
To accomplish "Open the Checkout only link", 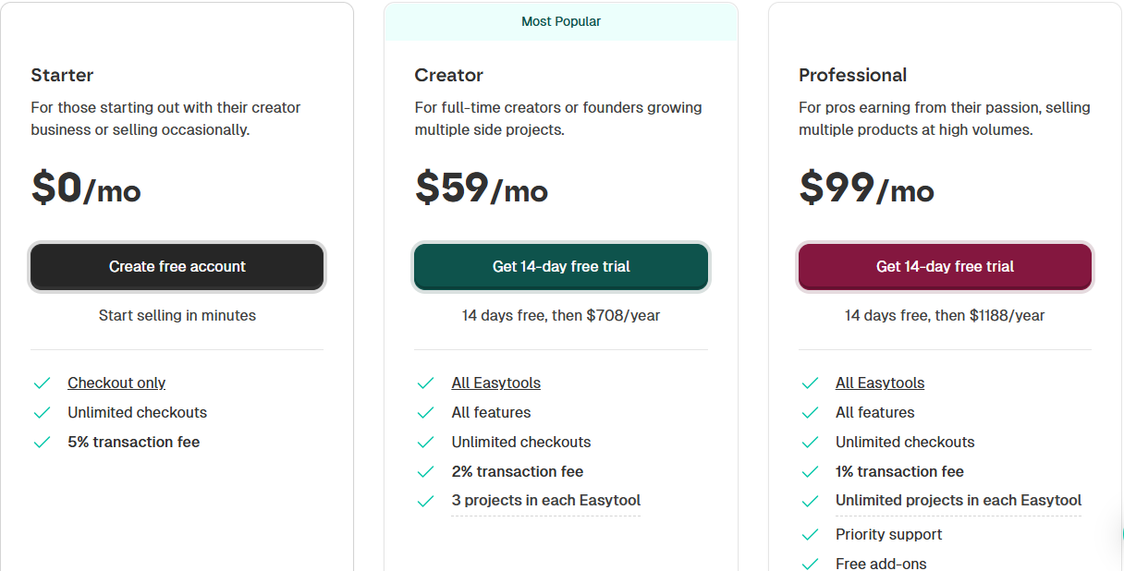I will point(116,383).
